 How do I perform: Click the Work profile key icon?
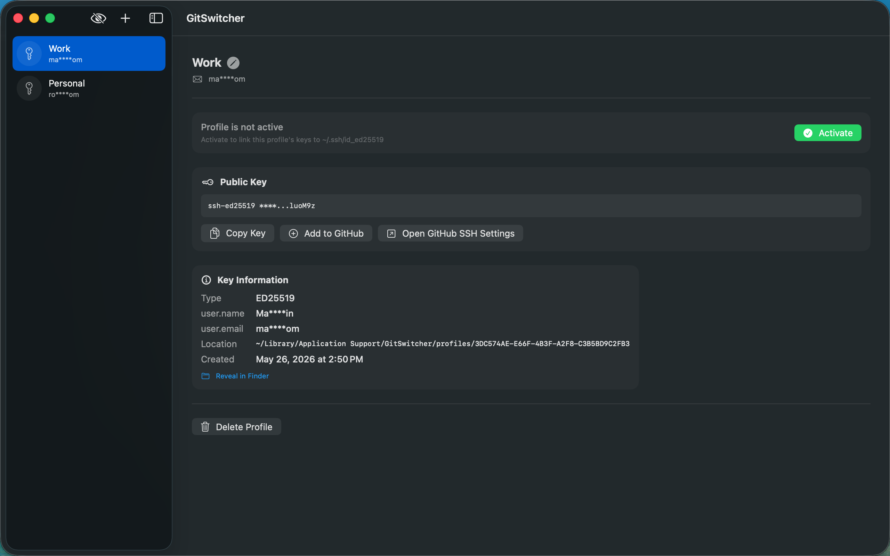tap(30, 54)
